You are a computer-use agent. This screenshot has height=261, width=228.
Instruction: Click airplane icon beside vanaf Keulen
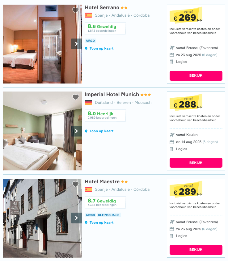point(172,135)
